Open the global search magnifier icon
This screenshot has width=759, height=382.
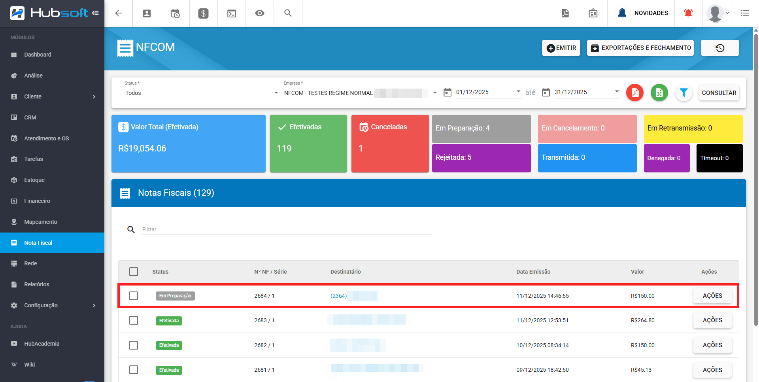(288, 13)
